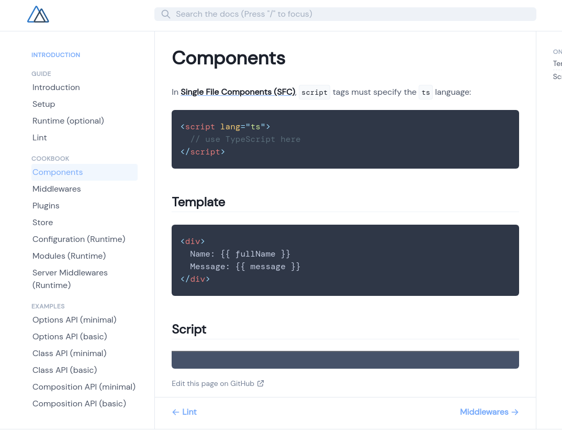Open Runtime (optional) page
Screen dimensions: 562x442
[x=68, y=121]
